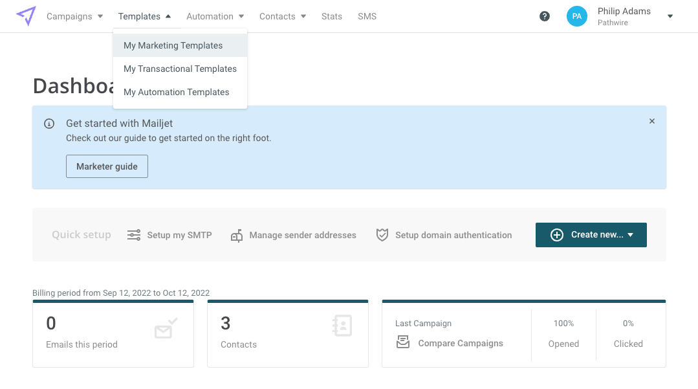
Task: Click the 100% Opened stat
Action: [x=563, y=333]
